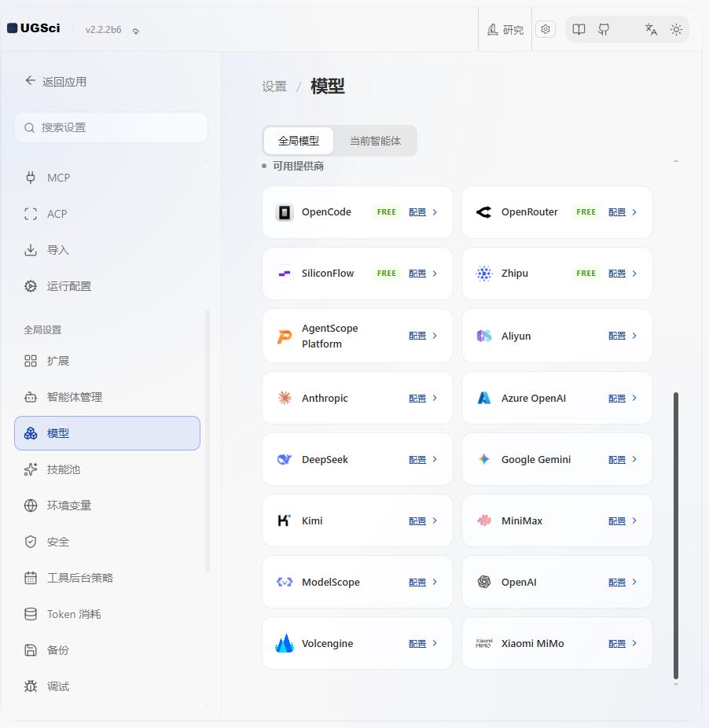This screenshot has width=709, height=728.
Task: Expand Xiaomi MiMo card chevron
Action: 634,643
